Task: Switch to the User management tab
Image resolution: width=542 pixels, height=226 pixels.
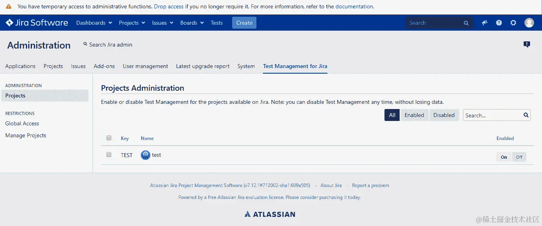Action: 145,66
